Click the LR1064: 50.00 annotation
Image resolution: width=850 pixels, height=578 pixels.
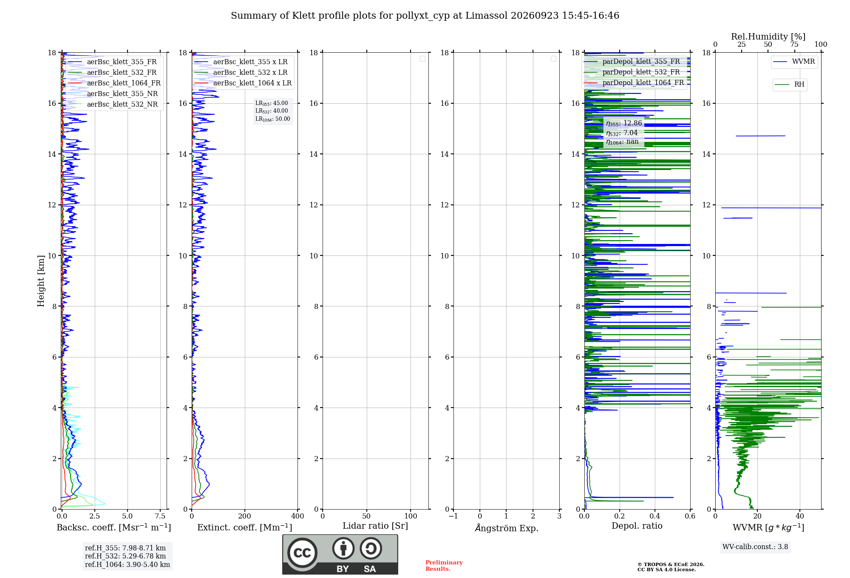[273, 119]
